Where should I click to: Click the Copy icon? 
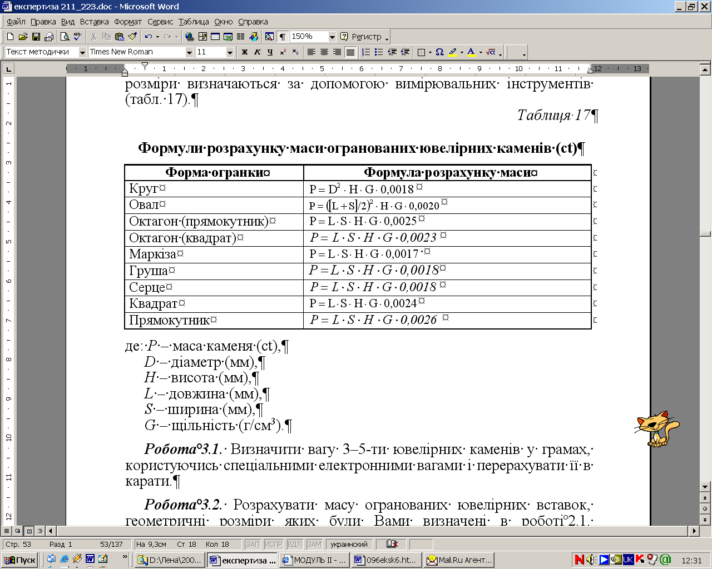pyautogui.click(x=106, y=37)
